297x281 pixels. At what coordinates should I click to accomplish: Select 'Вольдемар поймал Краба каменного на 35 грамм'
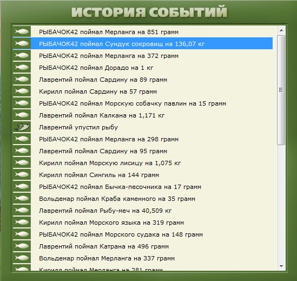click(117, 199)
